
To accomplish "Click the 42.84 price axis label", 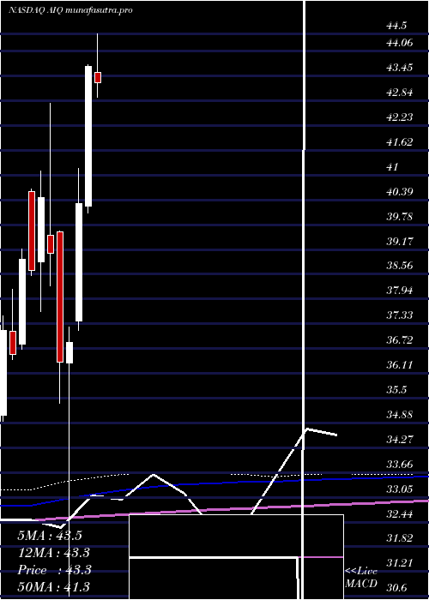I will (400, 93).
